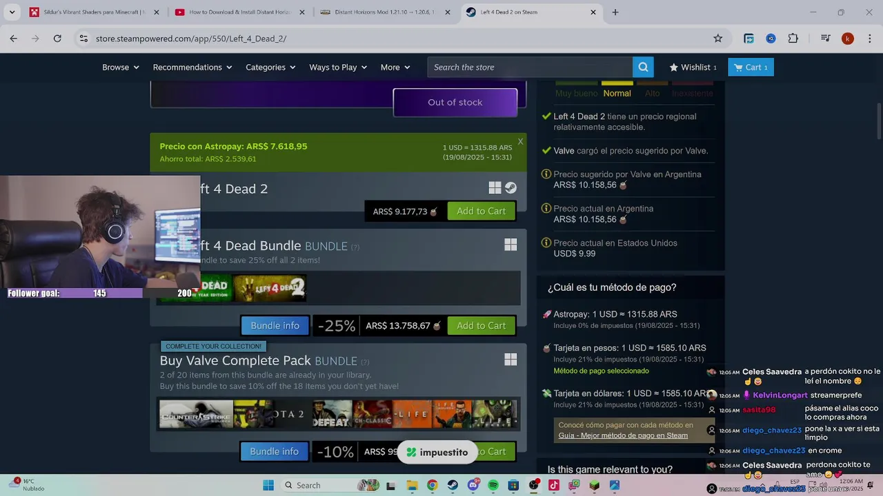Click the impuestito popup label

pyautogui.click(x=437, y=453)
